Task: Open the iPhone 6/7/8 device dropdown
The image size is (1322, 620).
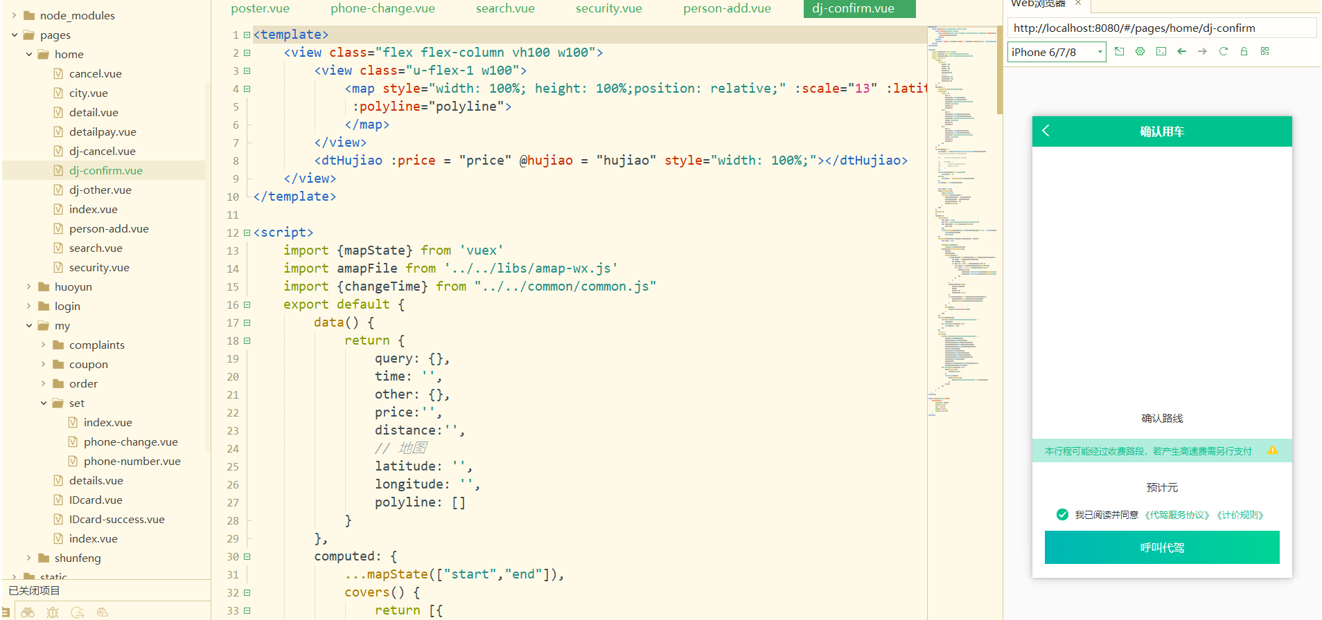Action: 1056,52
